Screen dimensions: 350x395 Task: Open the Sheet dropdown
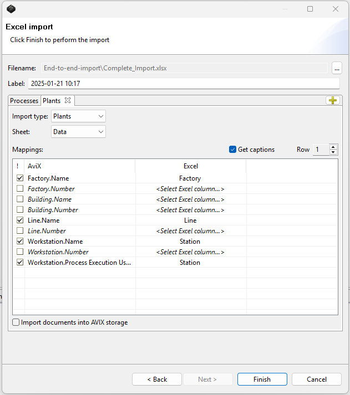click(78, 132)
